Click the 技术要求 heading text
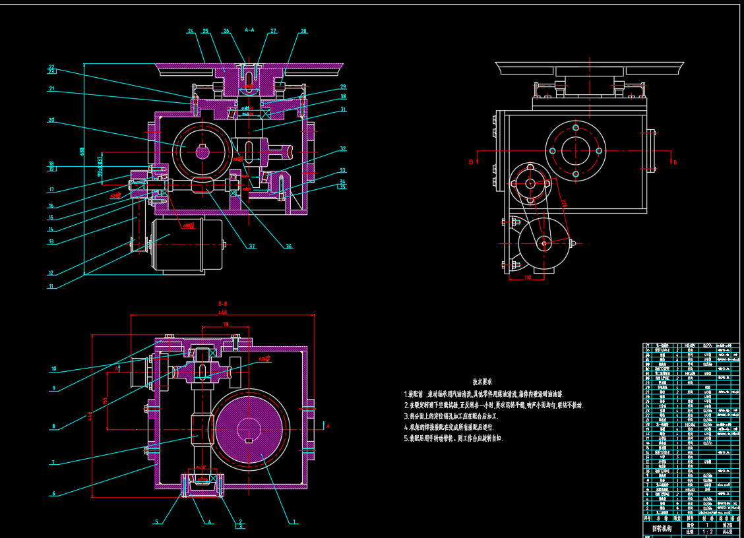744x538 pixels. tap(482, 382)
